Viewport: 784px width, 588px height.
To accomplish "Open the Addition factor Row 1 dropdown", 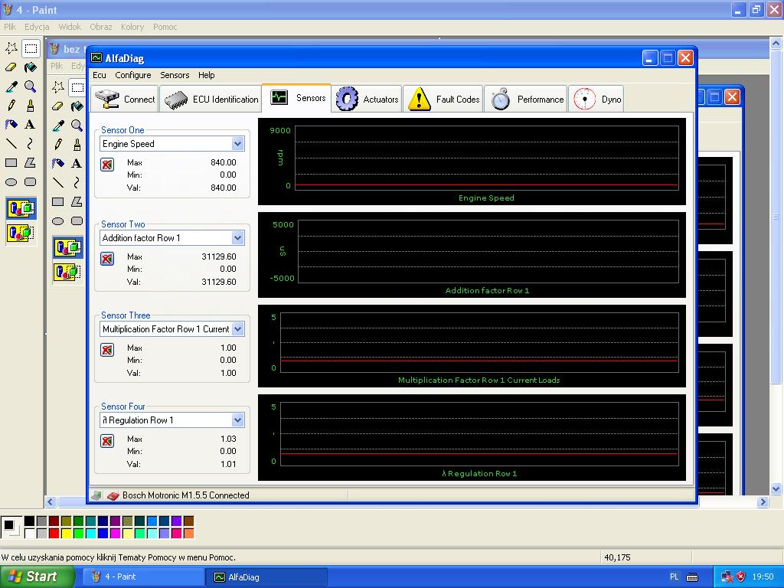I will 237,238.
